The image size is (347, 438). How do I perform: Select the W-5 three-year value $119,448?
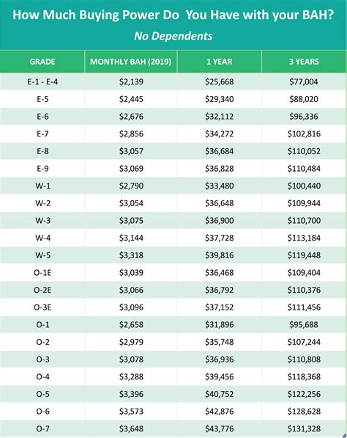click(304, 255)
